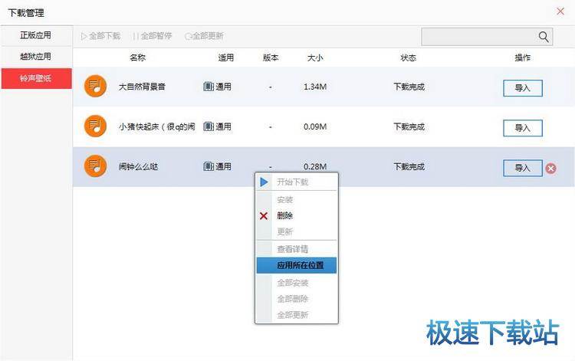This screenshot has height=361, width=575.
Task: Choose 更新 in the context menu
Action: click(x=296, y=231)
